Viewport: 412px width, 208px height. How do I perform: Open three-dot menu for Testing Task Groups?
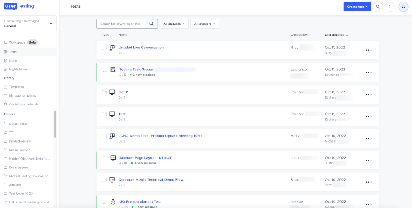pyautogui.click(x=368, y=72)
